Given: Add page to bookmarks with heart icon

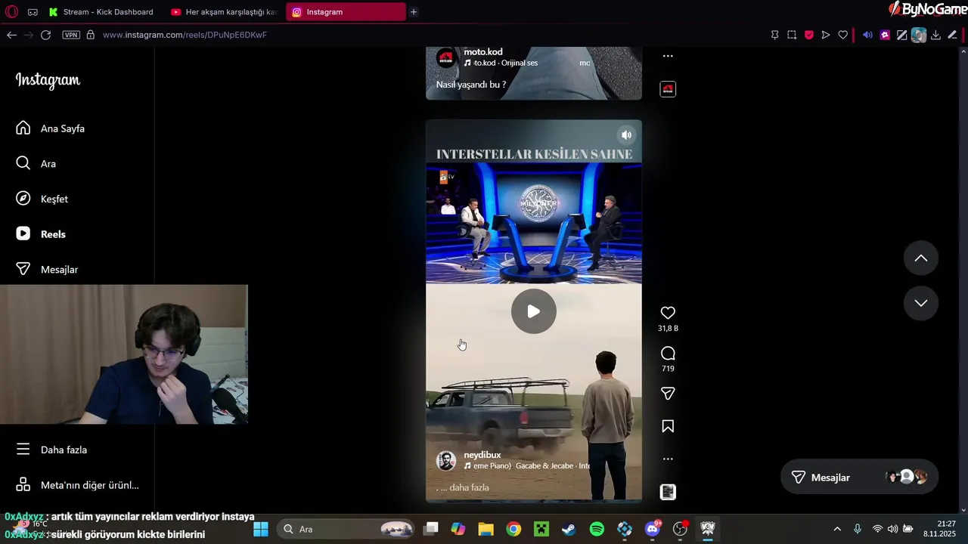Looking at the screenshot, I should point(843,35).
